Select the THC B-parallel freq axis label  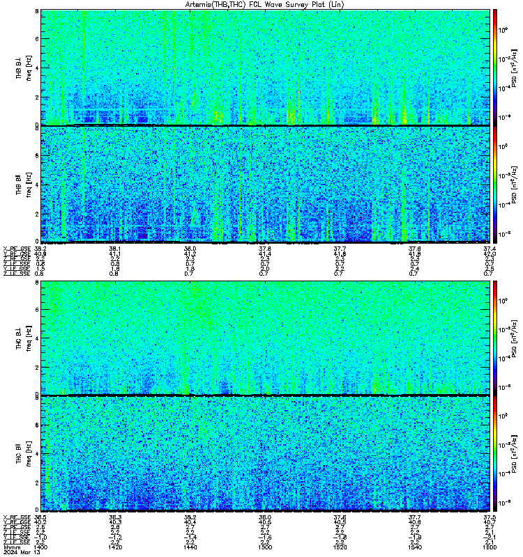tap(24, 454)
